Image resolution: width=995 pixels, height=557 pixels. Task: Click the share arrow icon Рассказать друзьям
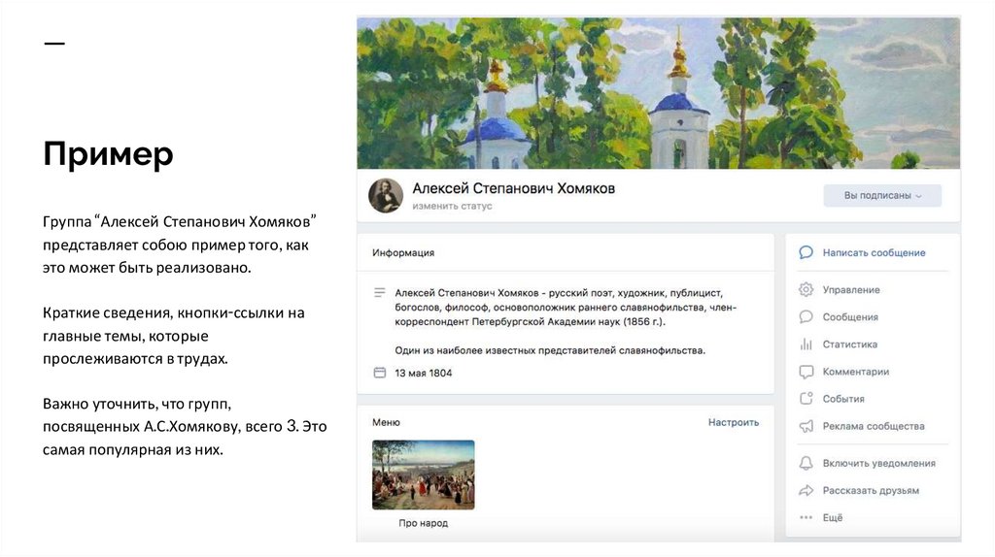[x=806, y=491]
